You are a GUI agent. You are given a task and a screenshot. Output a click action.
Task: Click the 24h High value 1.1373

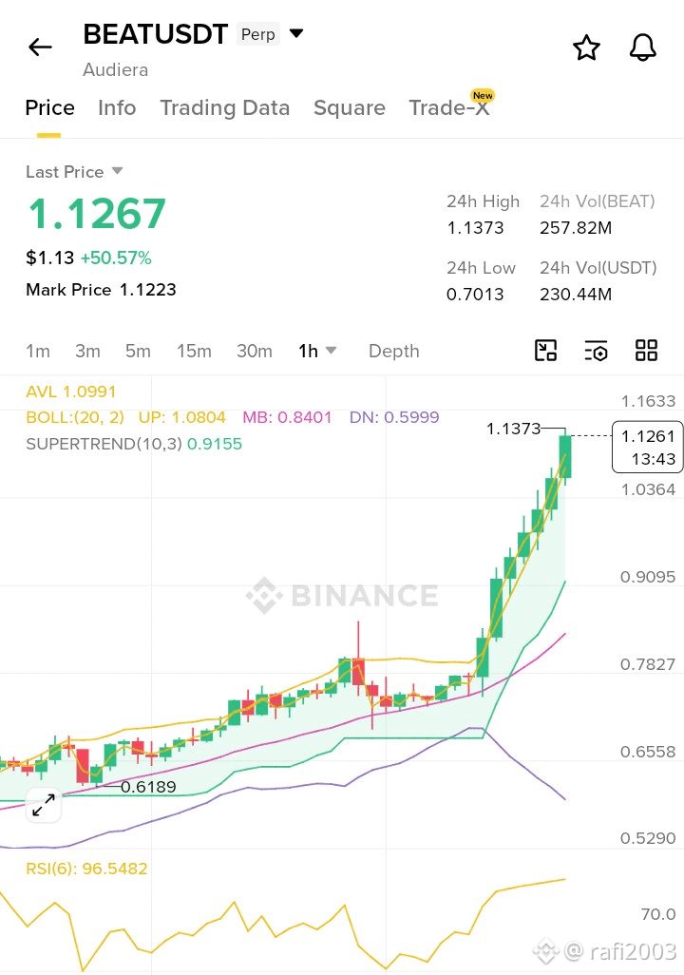[x=475, y=227]
